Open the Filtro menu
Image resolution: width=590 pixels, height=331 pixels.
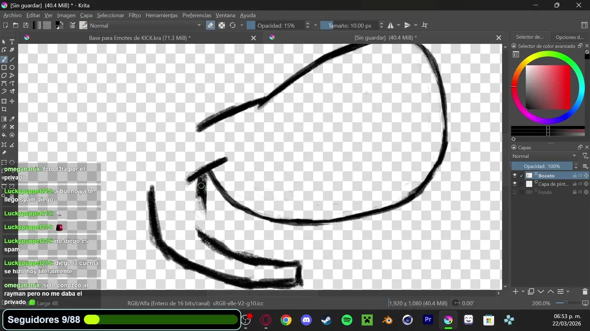(x=135, y=15)
